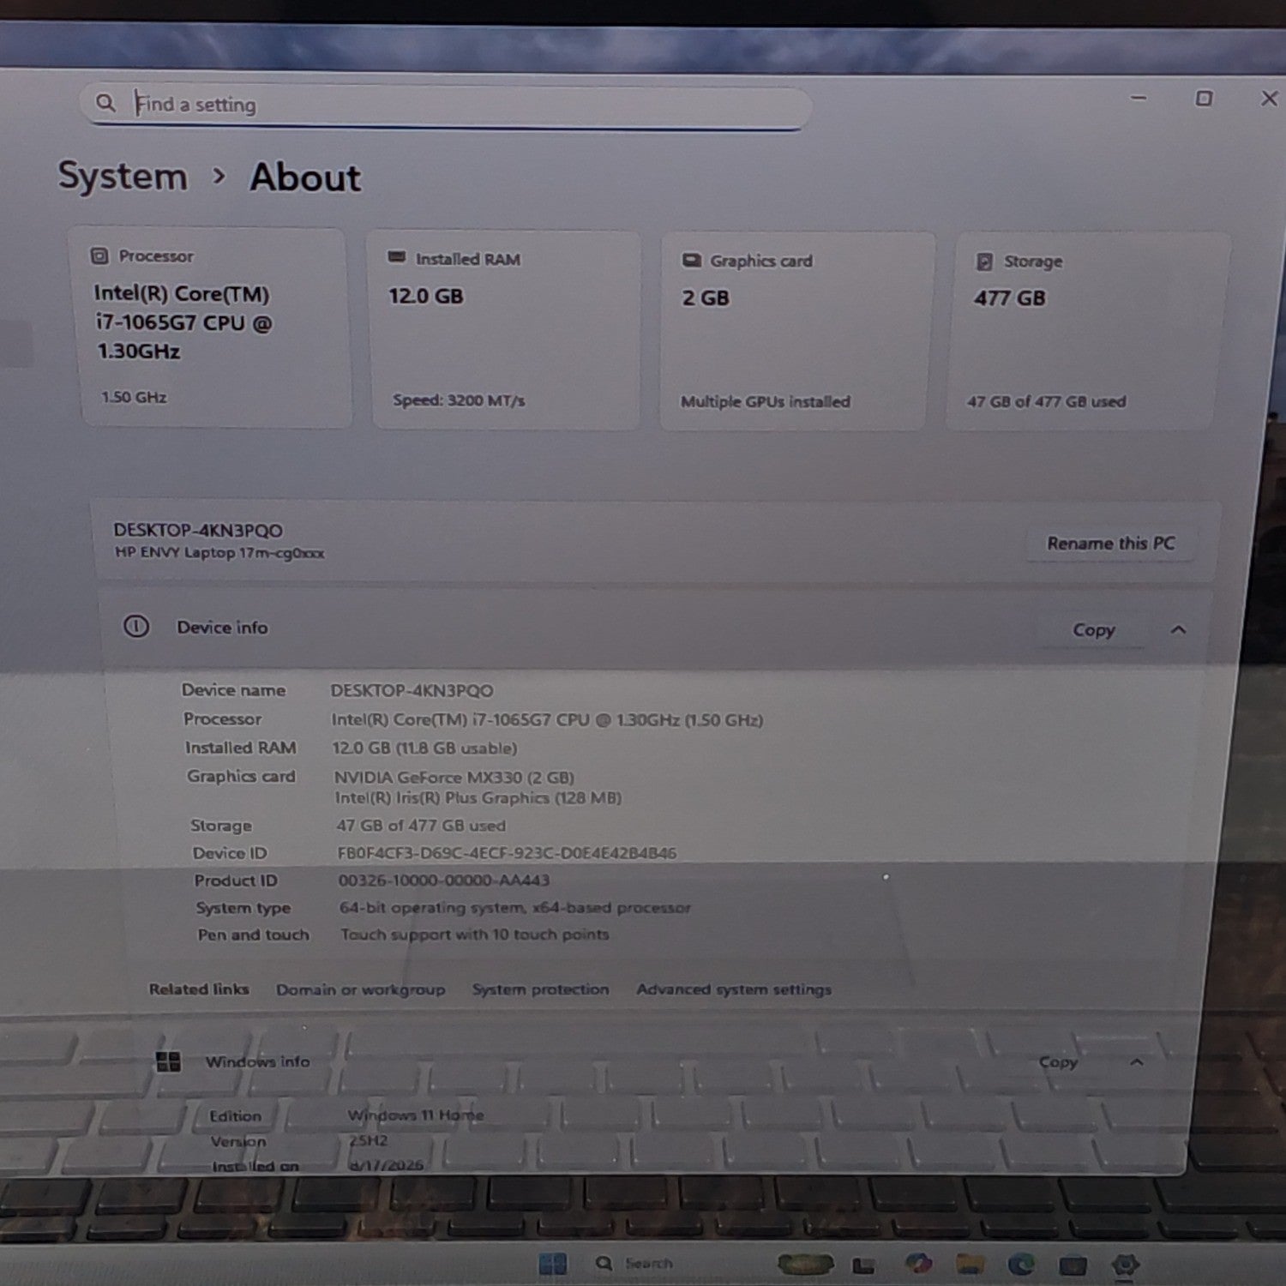Collapse the Device info section
The height and width of the screenshot is (1286, 1286).
point(1178,630)
